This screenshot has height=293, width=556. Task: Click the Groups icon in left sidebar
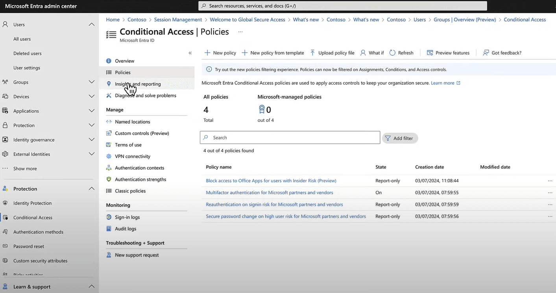[5, 82]
